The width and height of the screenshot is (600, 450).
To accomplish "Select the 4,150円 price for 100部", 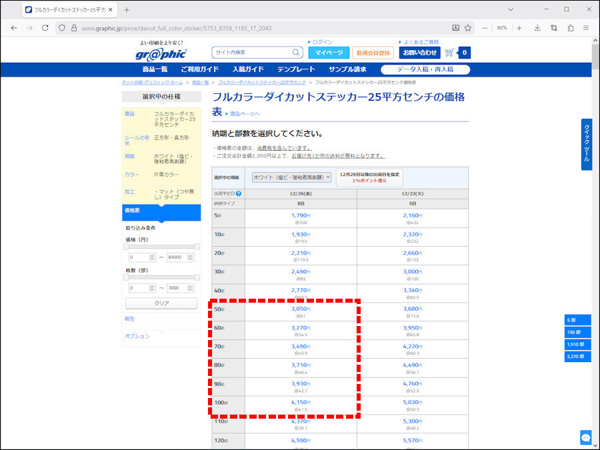I will [x=301, y=402].
